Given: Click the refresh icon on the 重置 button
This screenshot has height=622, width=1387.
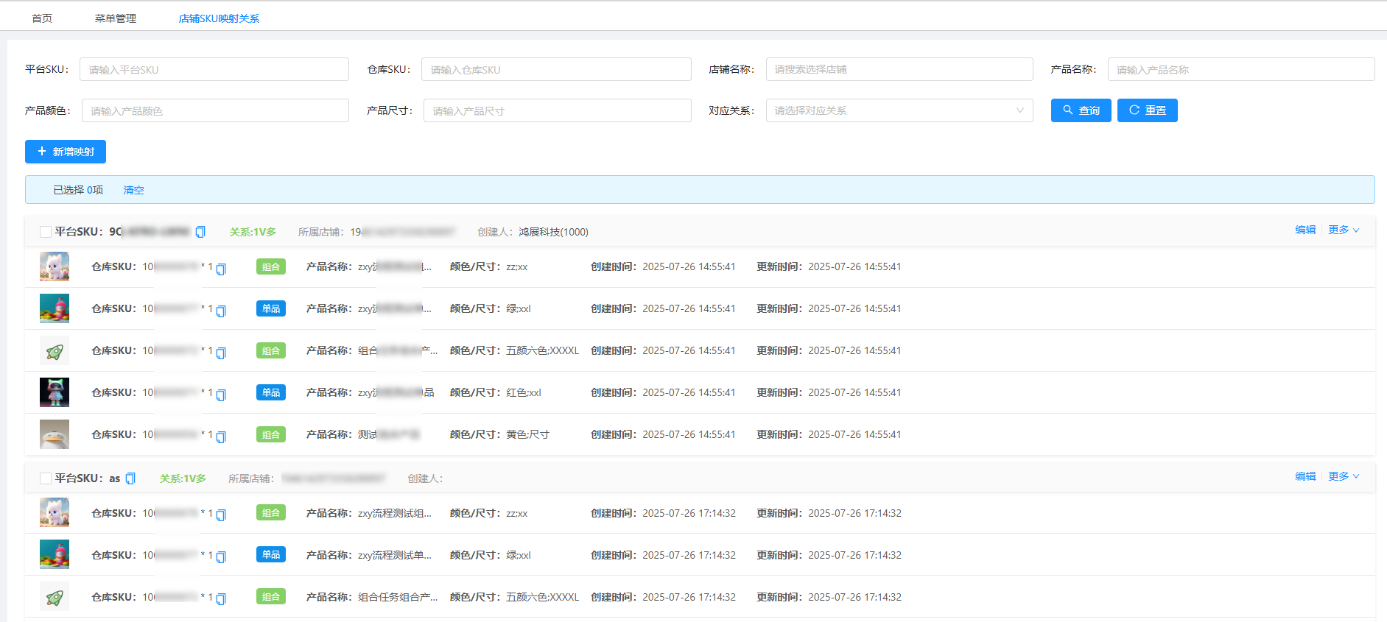Looking at the screenshot, I should (x=1134, y=110).
